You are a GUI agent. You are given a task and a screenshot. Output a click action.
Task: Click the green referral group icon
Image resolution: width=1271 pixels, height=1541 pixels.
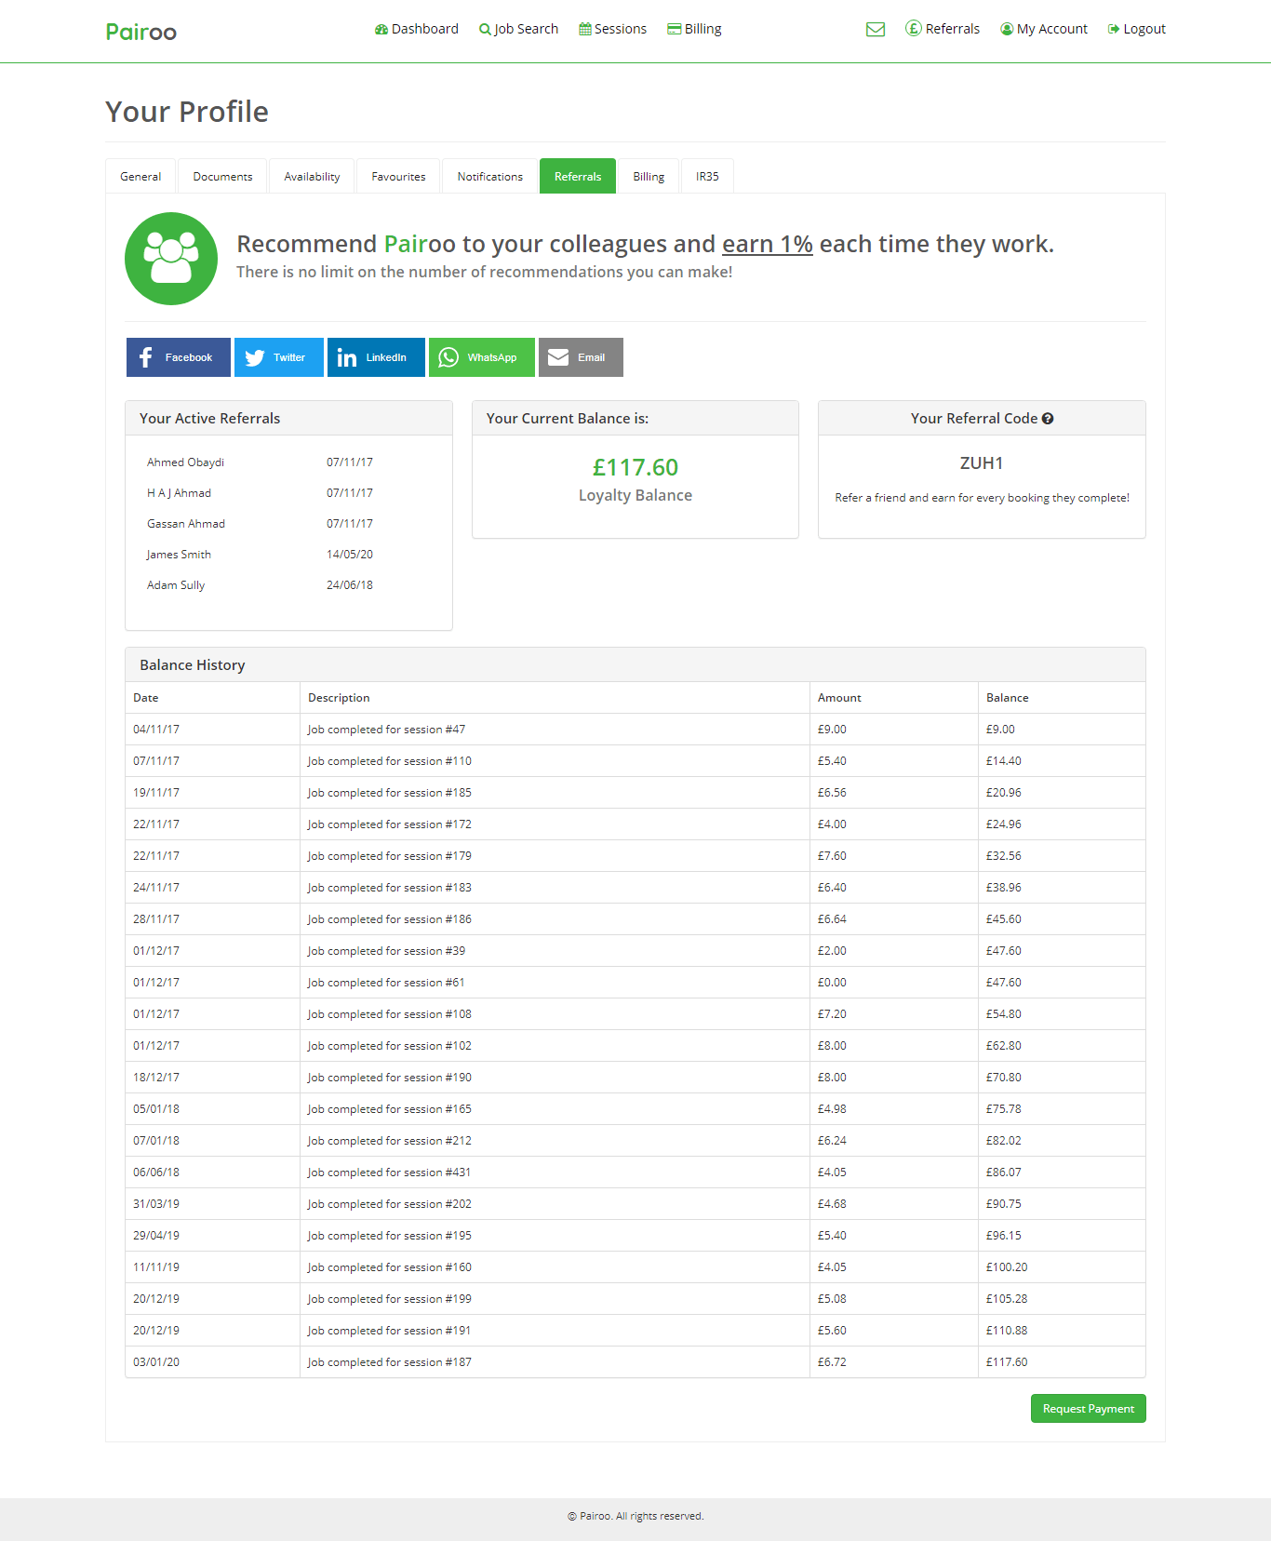pyautogui.click(x=171, y=259)
